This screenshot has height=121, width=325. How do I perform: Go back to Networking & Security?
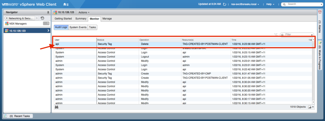[x=20, y=18]
